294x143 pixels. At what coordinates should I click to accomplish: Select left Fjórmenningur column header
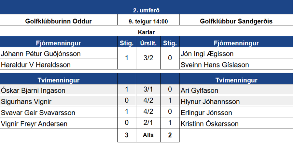(x=59, y=43)
